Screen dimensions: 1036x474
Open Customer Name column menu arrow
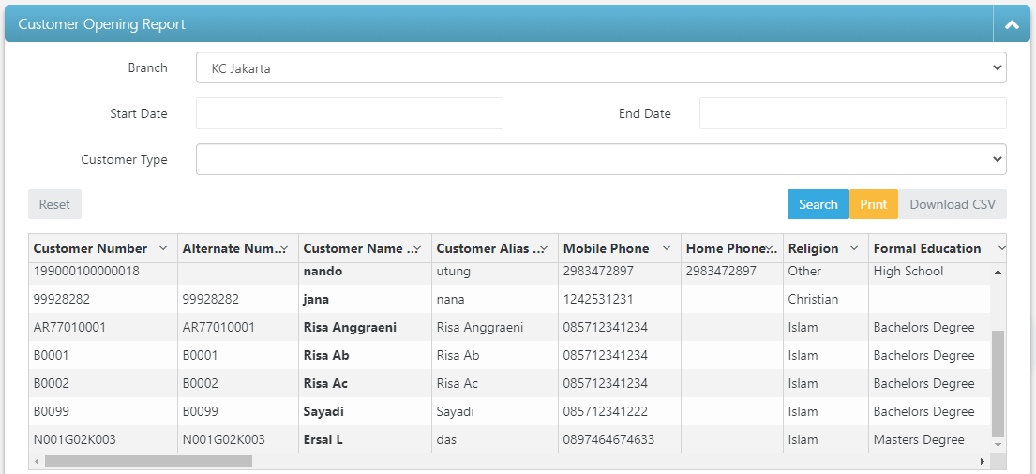click(416, 248)
